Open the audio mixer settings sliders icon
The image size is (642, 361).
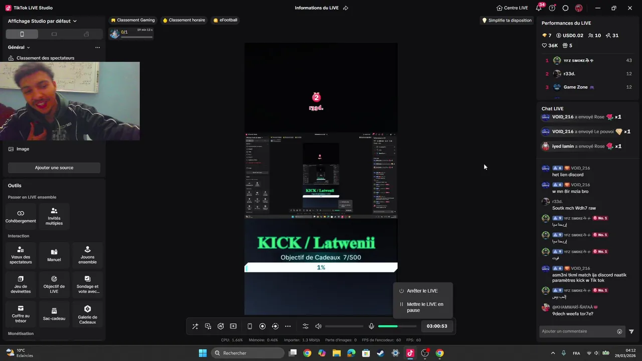point(305,326)
